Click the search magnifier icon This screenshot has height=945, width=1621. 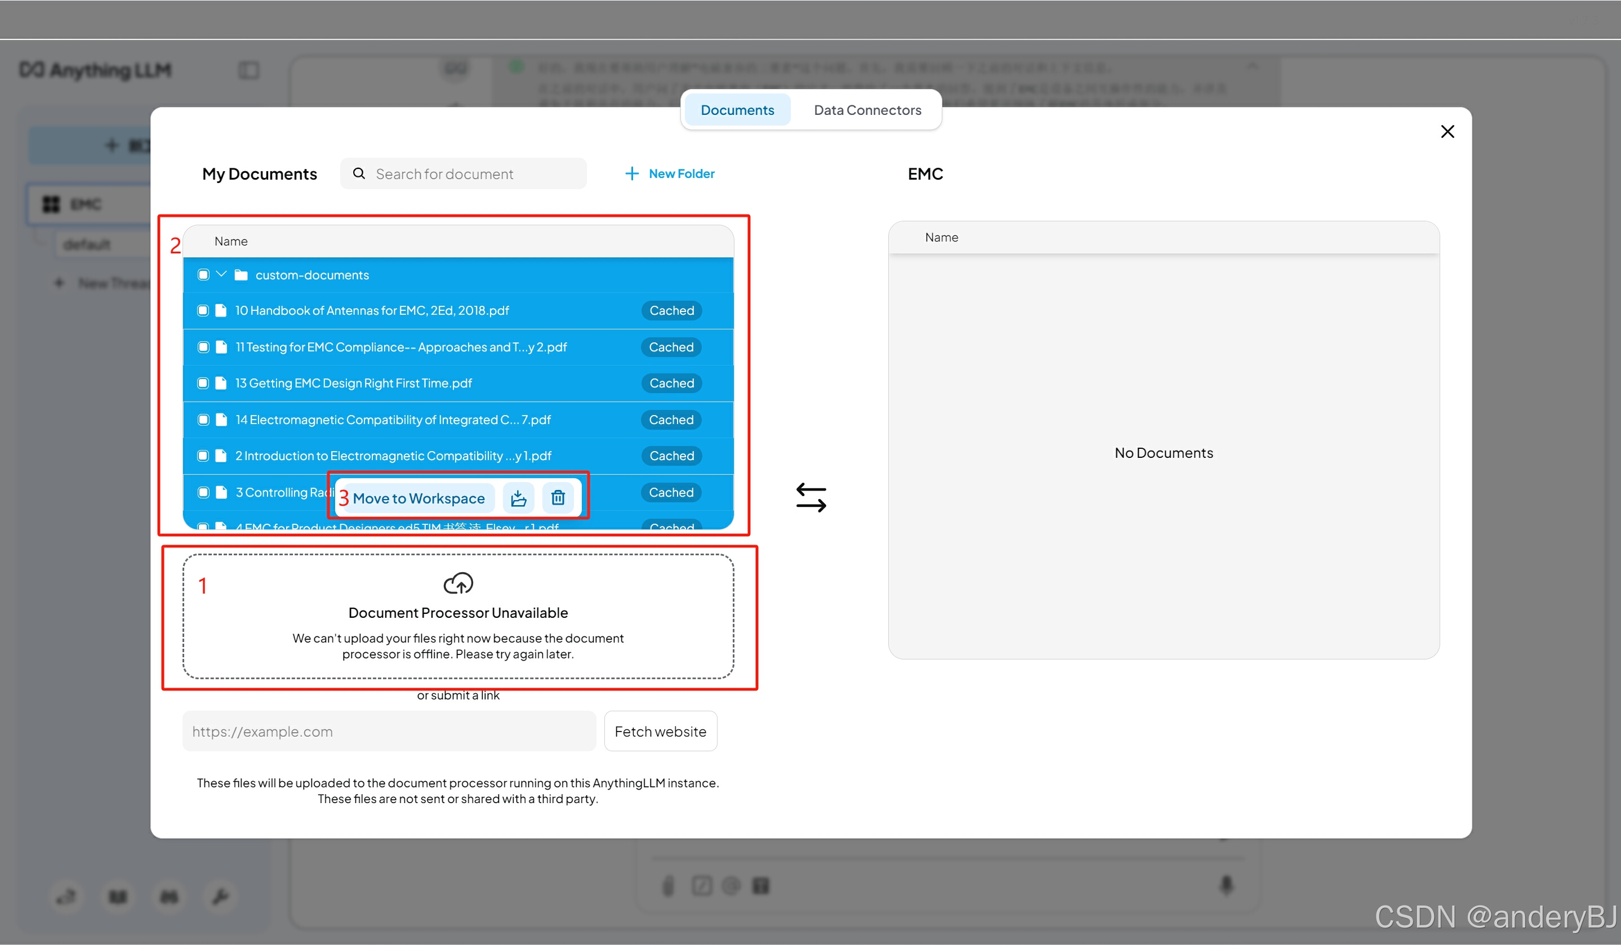click(x=359, y=173)
